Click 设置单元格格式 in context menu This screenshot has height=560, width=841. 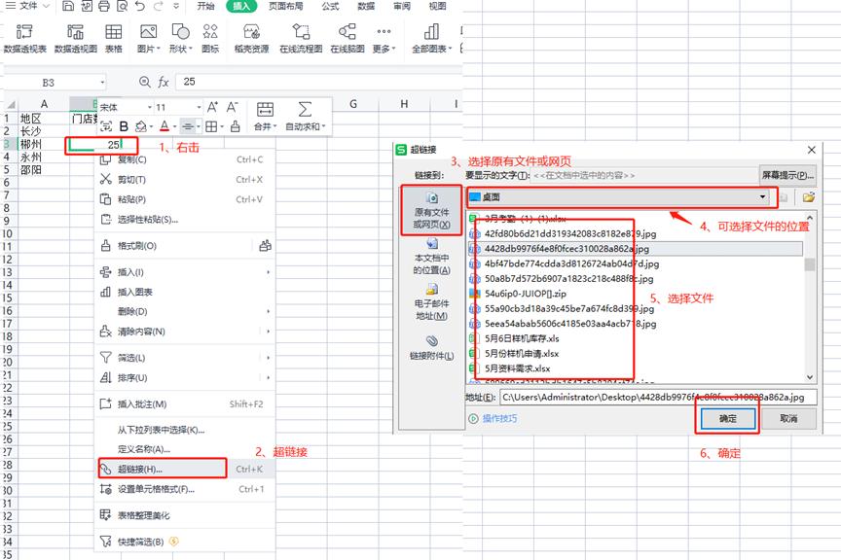156,489
